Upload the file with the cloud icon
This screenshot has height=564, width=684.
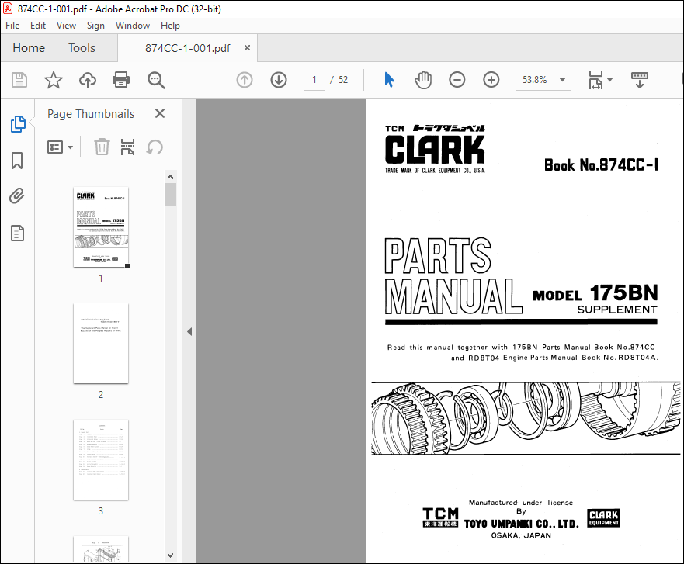point(87,80)
